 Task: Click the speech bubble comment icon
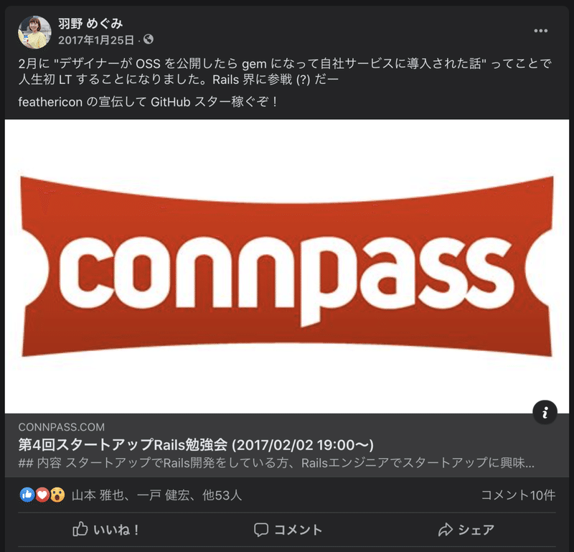[x=261, y=530]
